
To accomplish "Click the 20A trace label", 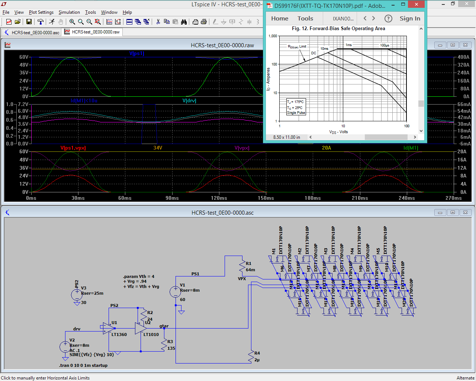I will tap(327, 148).
